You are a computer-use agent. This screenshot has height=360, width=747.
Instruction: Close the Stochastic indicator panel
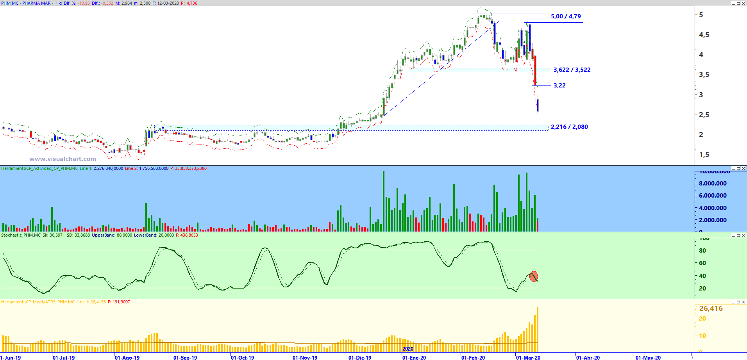click(743, 235)
